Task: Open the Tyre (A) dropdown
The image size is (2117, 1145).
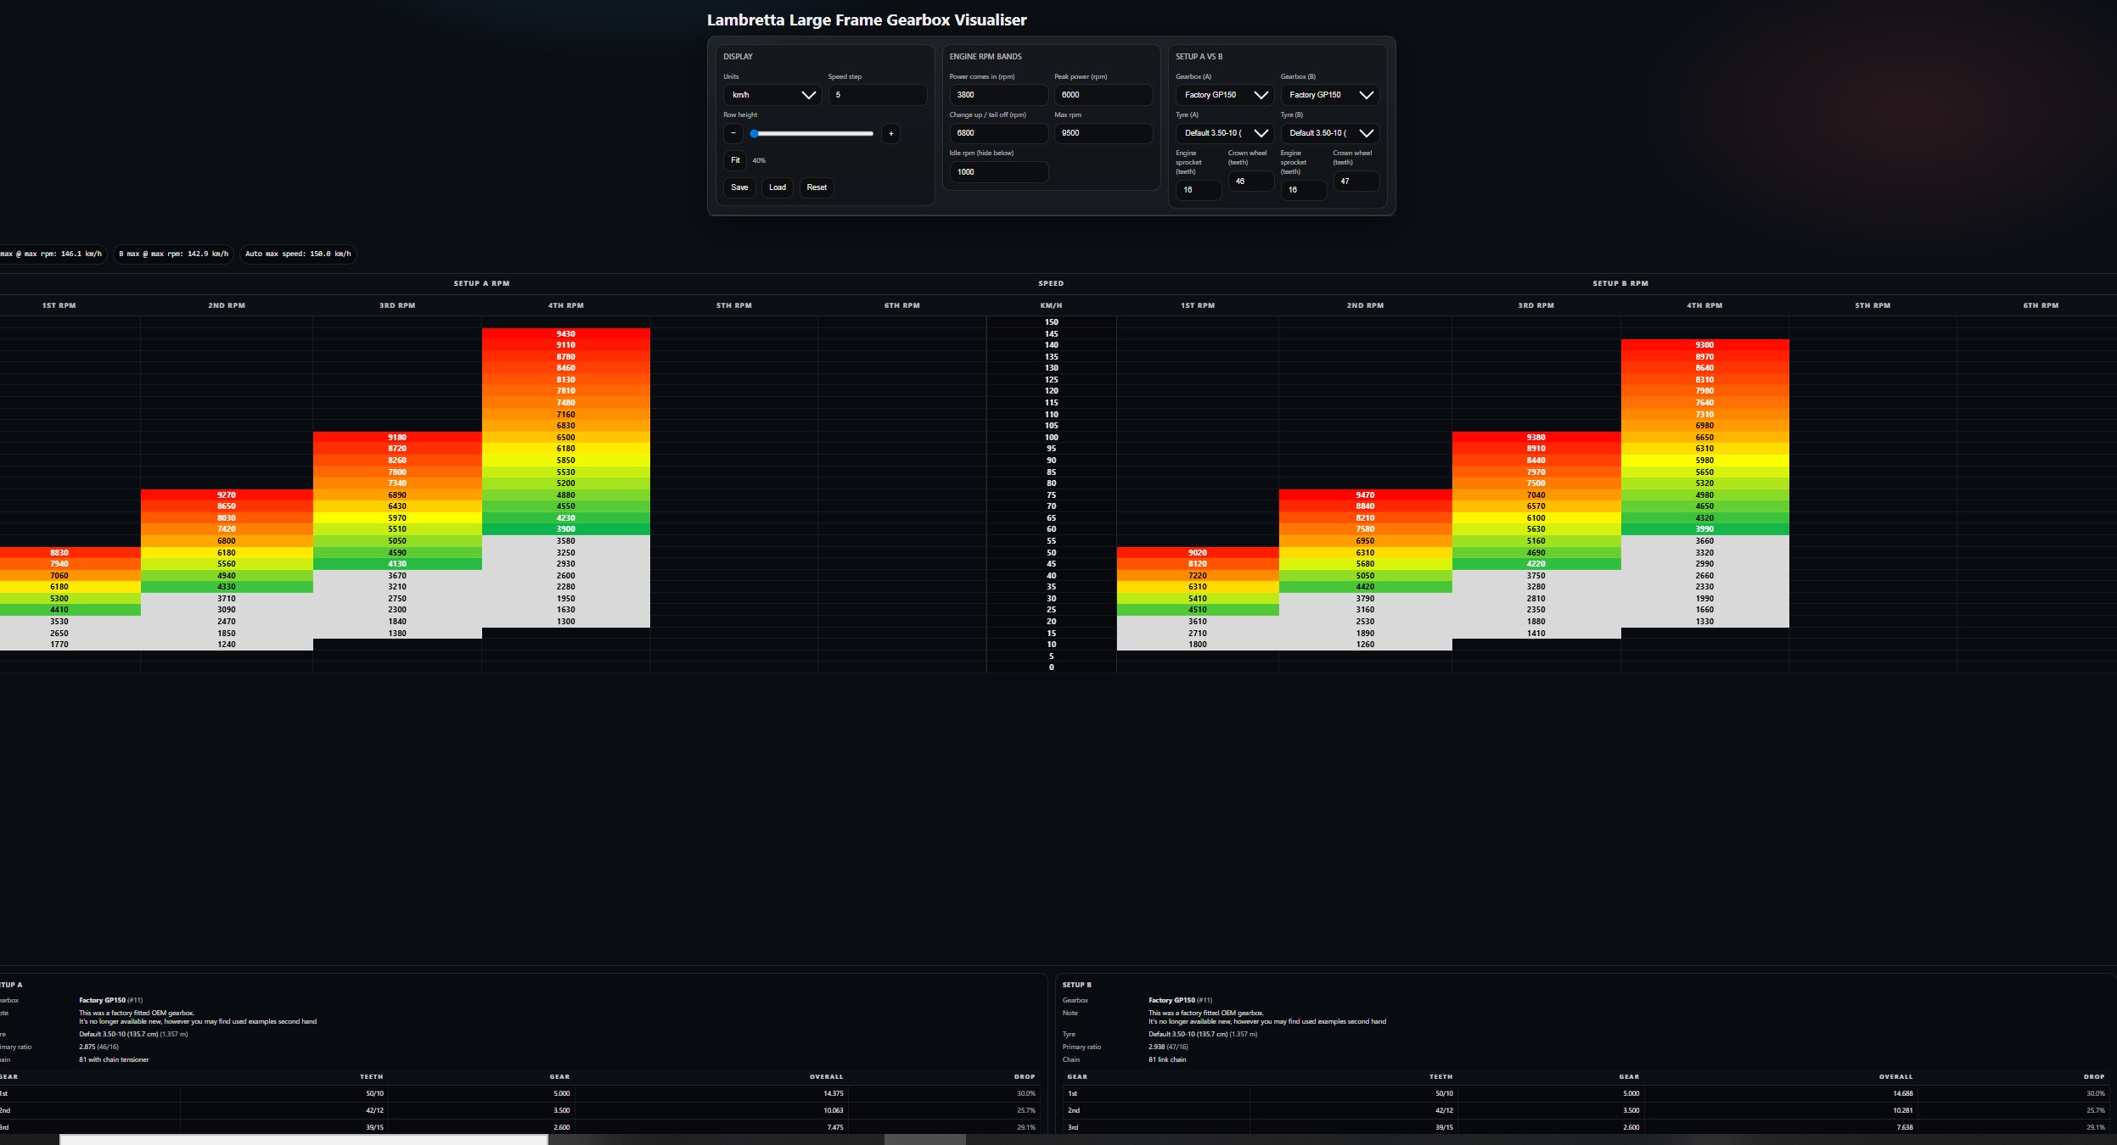Action: (1224, 133)
